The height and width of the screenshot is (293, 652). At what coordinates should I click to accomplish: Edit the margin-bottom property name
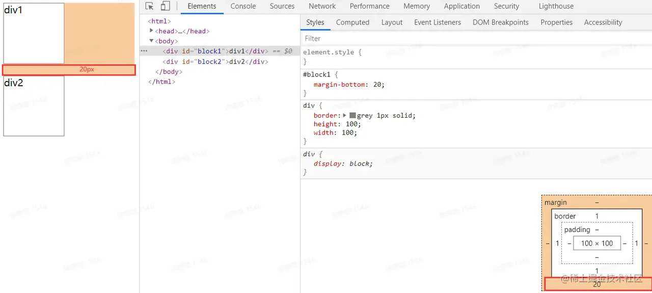point(339,85)
